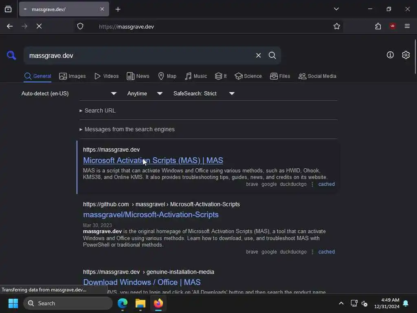Show hidden system tray icons
This screenshot has height=313, width=417.
[341, 303]
